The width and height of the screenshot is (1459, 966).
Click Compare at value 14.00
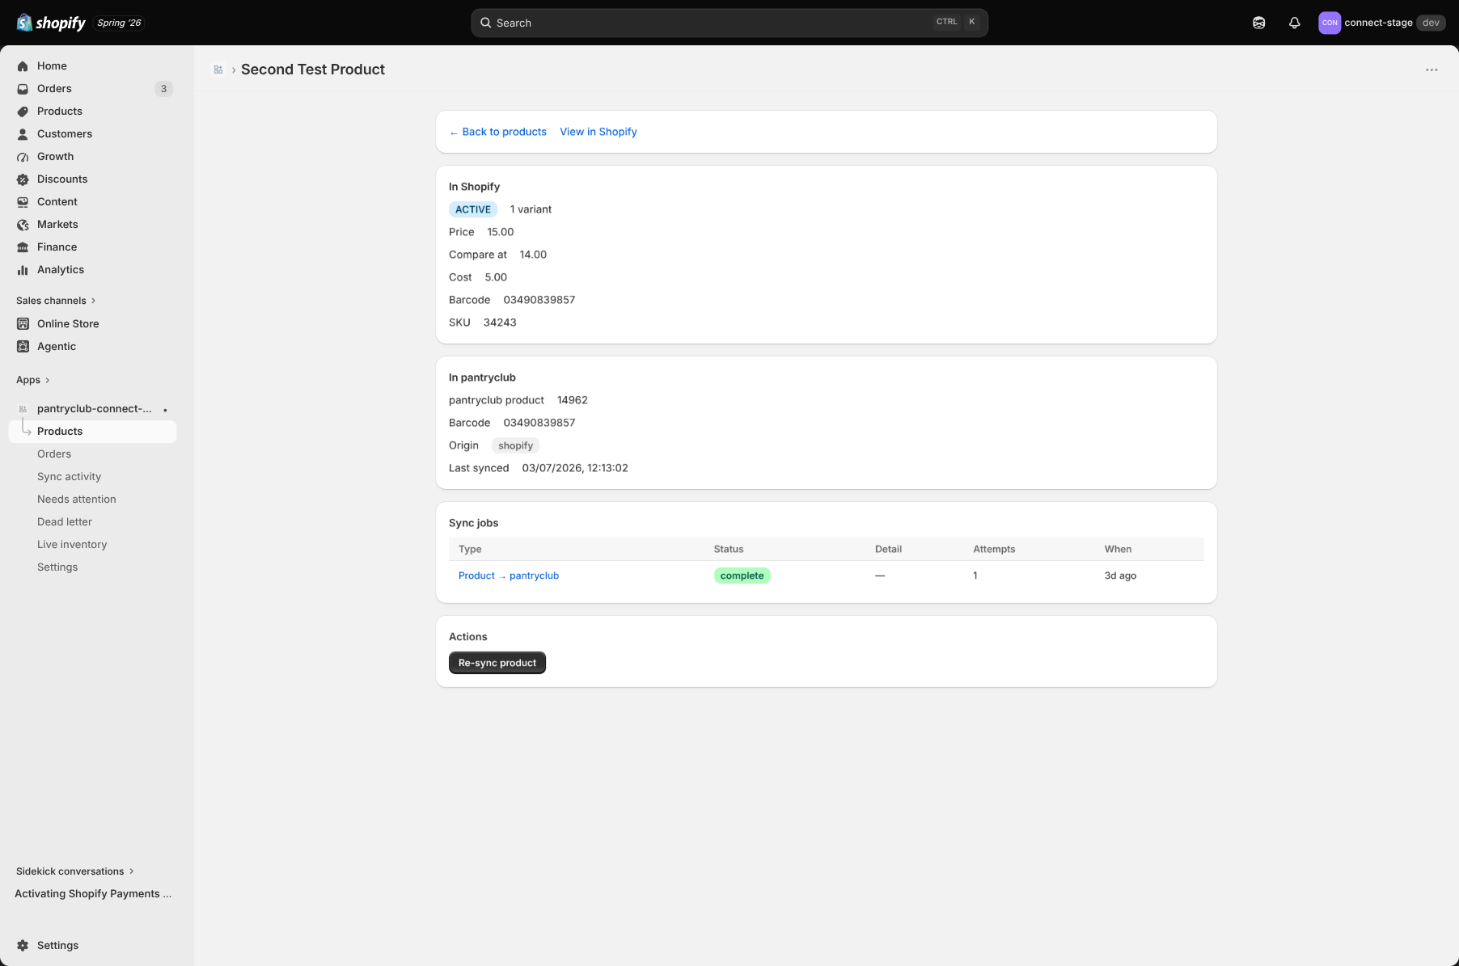[533, 255]
